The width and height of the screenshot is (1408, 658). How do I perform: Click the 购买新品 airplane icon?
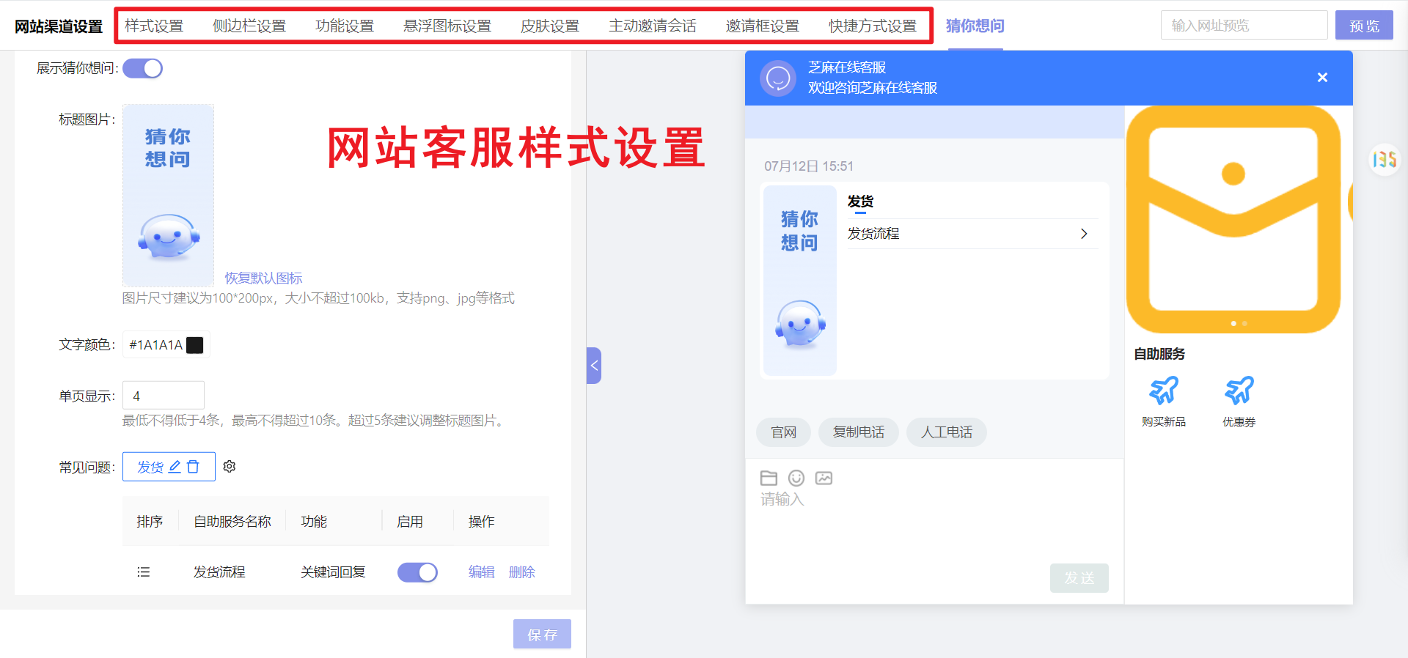pos(1163,391)
